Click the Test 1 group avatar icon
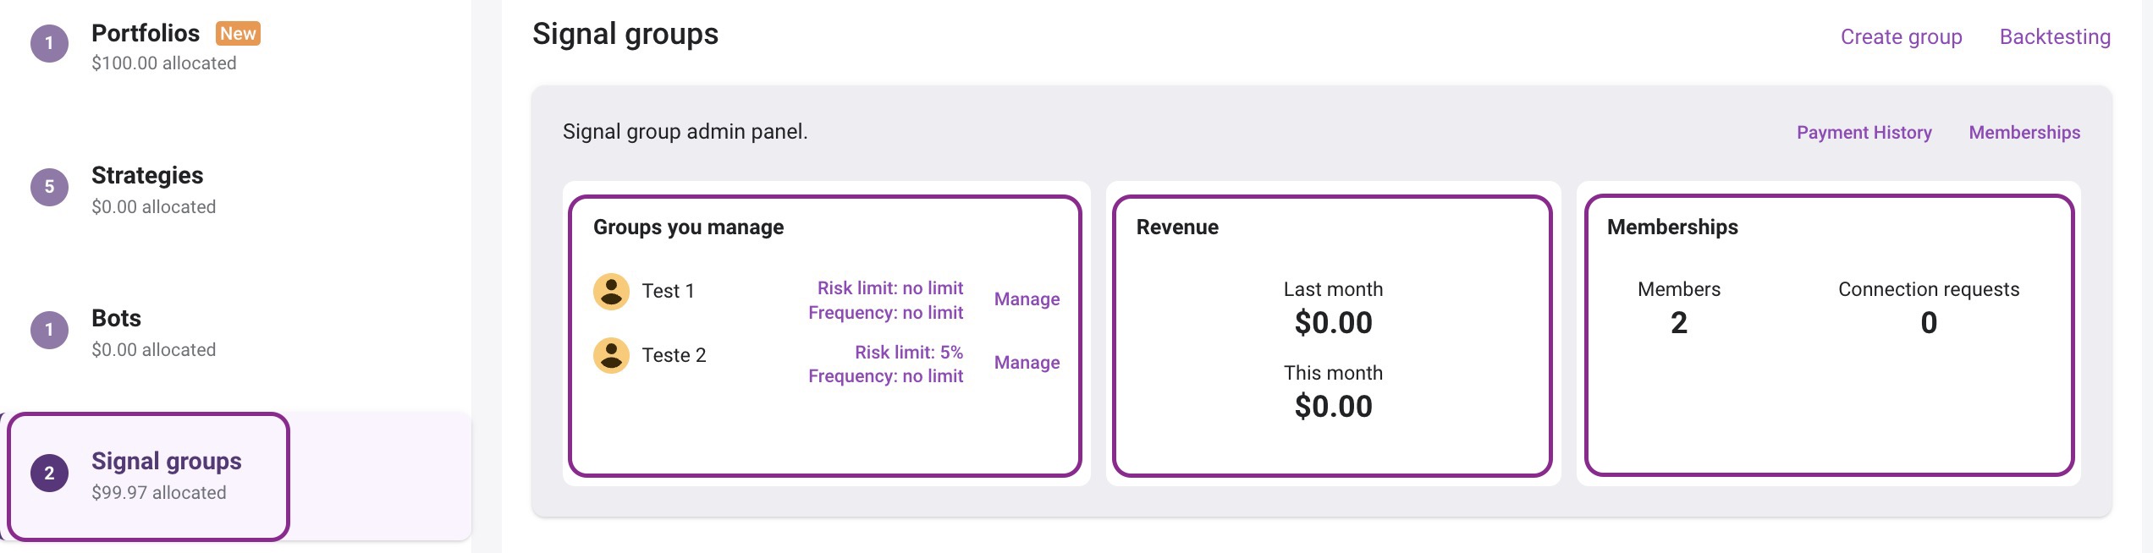Viewport: 2153px width, 553px height. tap(611, 292)
